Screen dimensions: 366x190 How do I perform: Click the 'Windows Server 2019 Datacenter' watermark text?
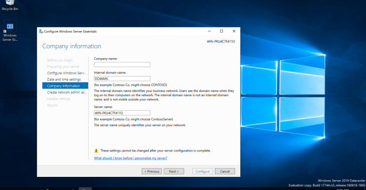342,181
